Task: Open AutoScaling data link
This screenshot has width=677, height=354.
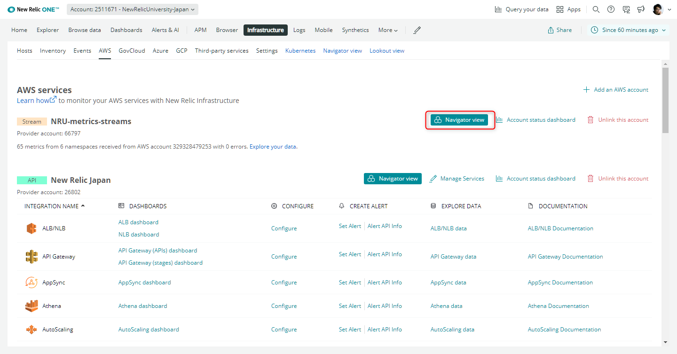Action: click(x=452, y=330)
